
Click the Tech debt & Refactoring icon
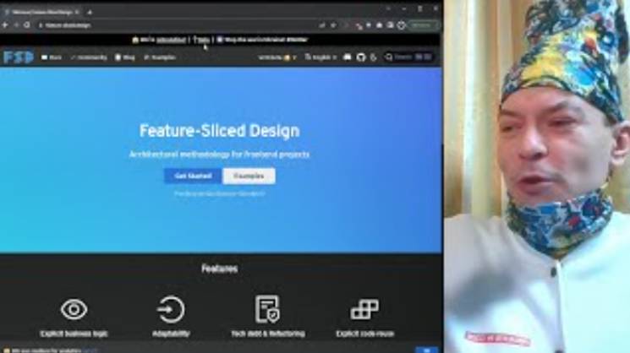267,309
